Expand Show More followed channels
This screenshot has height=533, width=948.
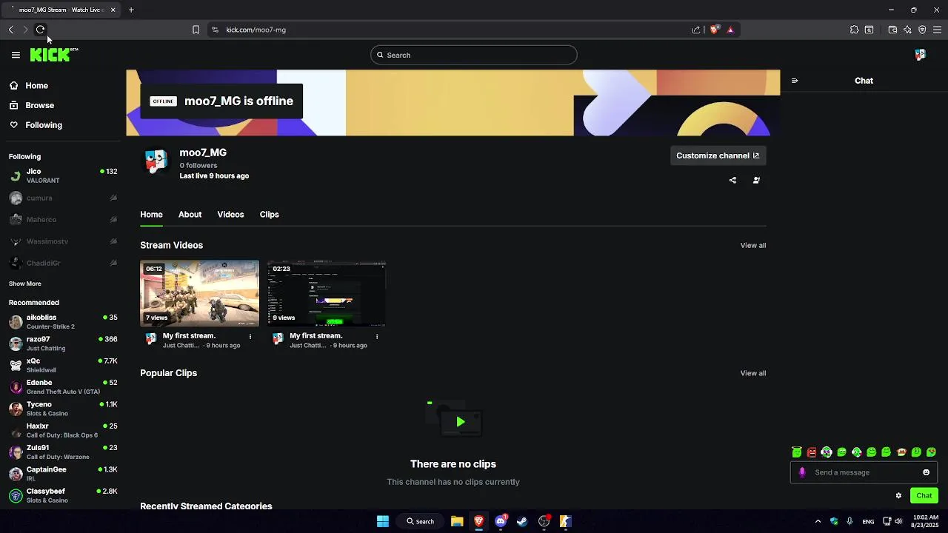coord(25,284)
